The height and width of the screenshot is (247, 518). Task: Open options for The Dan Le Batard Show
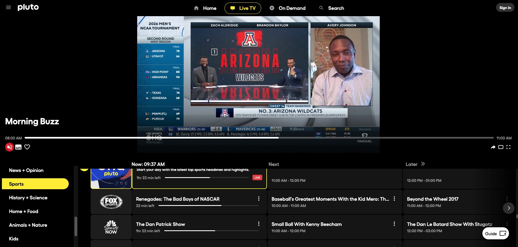(x=507, y=224)
